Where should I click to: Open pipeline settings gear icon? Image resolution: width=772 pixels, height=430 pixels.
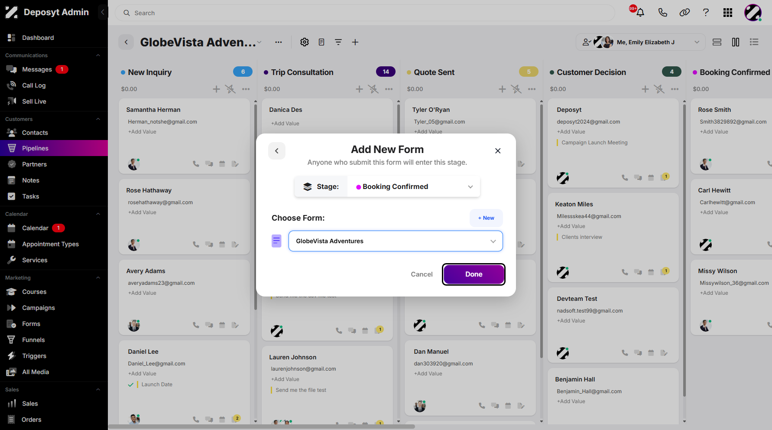point(305,42)
